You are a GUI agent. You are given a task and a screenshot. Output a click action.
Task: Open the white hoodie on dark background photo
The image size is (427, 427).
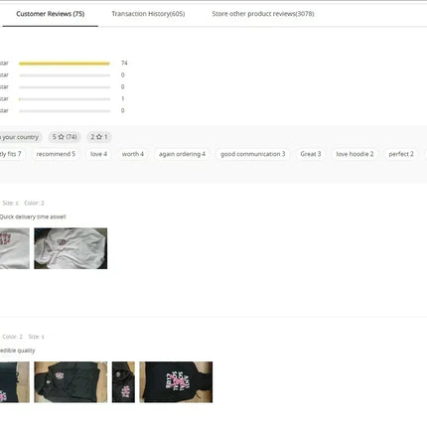pos(71,248)
